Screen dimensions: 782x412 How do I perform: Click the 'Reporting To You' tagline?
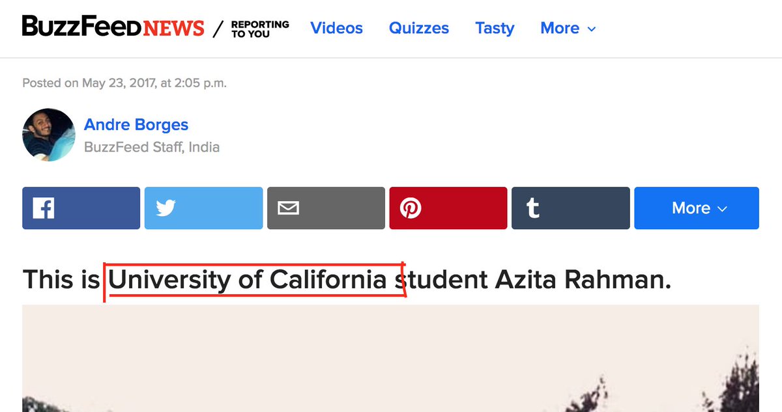[260, 29]
